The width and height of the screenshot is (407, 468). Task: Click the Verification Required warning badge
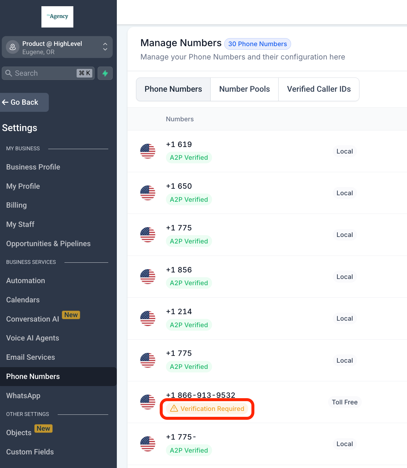(207, 409)
